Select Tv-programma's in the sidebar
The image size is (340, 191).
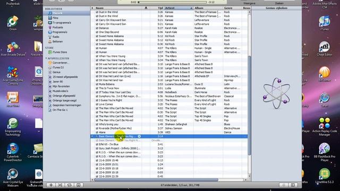[62, 23]
